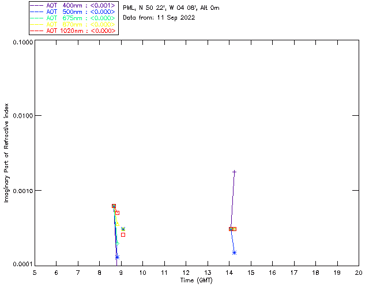The height and width of the screenshot is (295, 369).
Task: Choose the yellow AOT 870nm legend entry
Action: pos(73,24)
